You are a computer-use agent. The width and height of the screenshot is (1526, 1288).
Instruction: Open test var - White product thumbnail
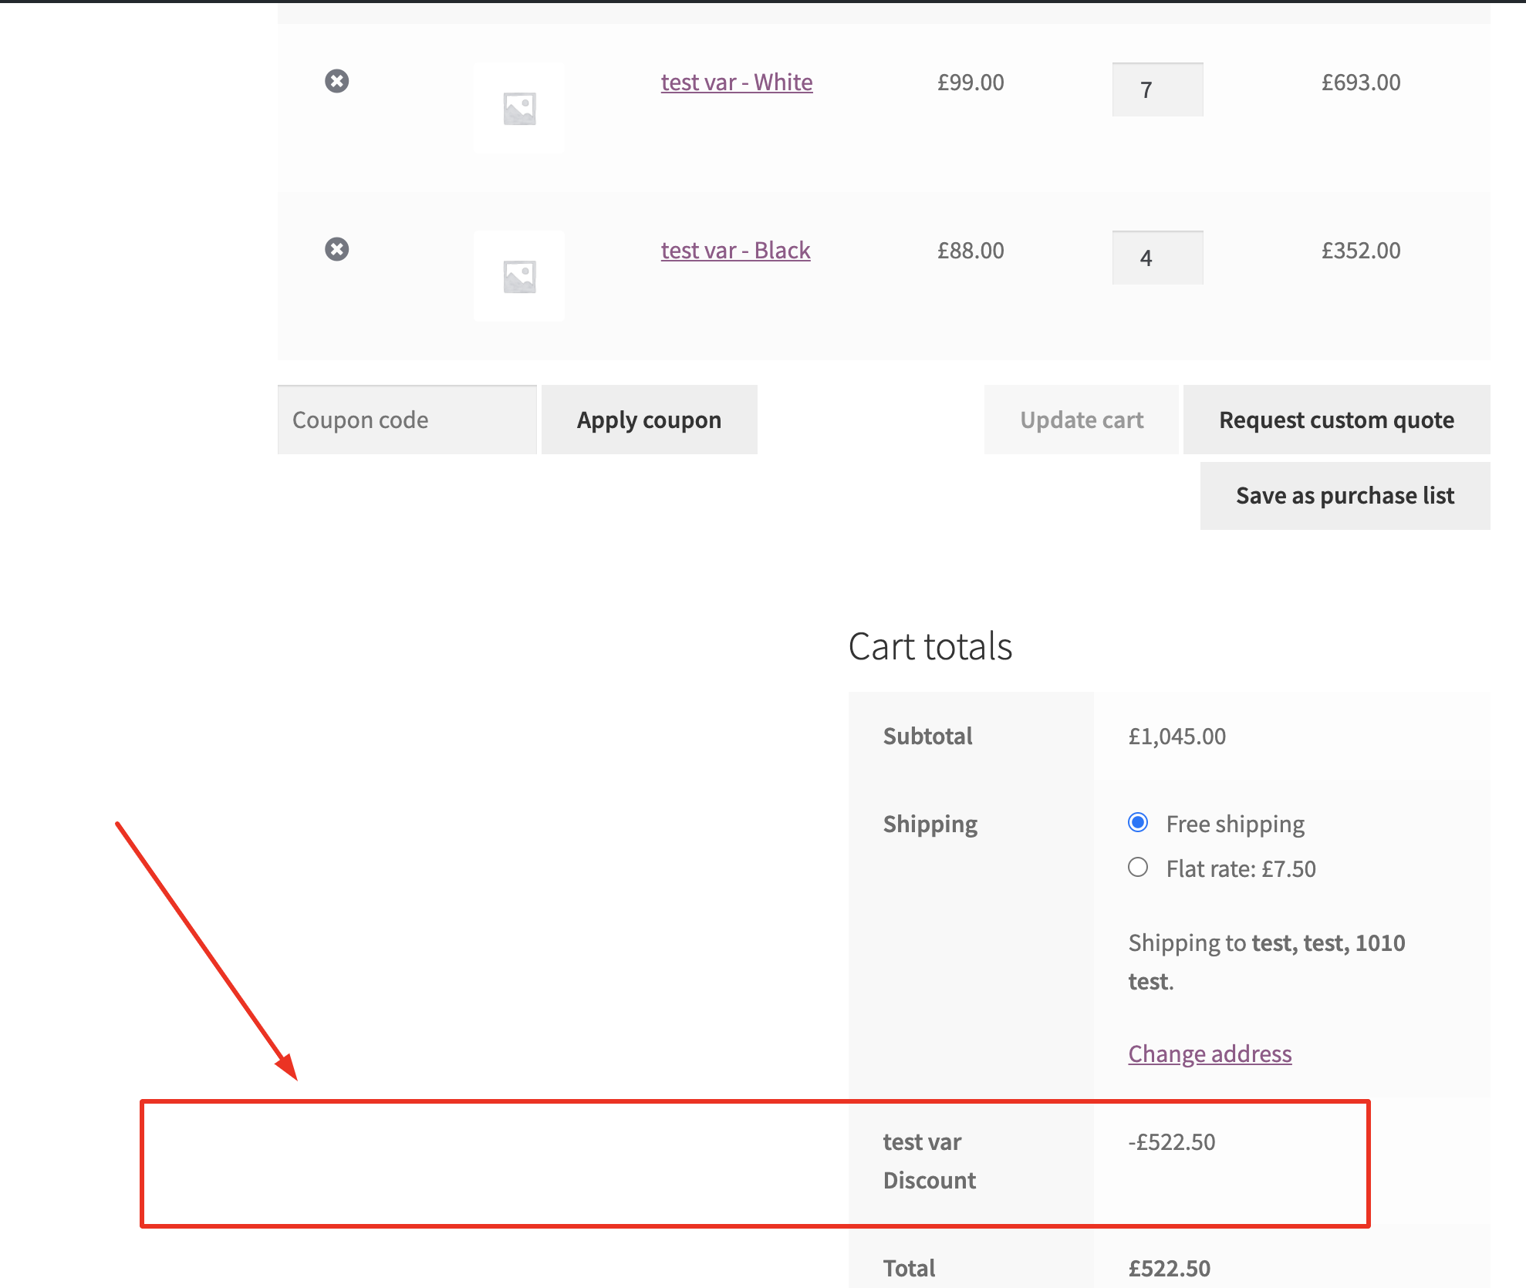pyautogui.click(x=519, y=108)
